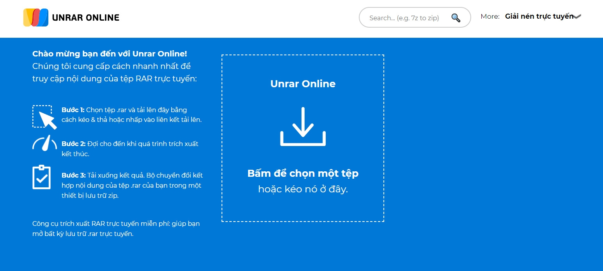The height and width of the screenshot is (271, 603).
Task: Click the checklist icon beside Bước 3
Action: [x=42, y=177]
